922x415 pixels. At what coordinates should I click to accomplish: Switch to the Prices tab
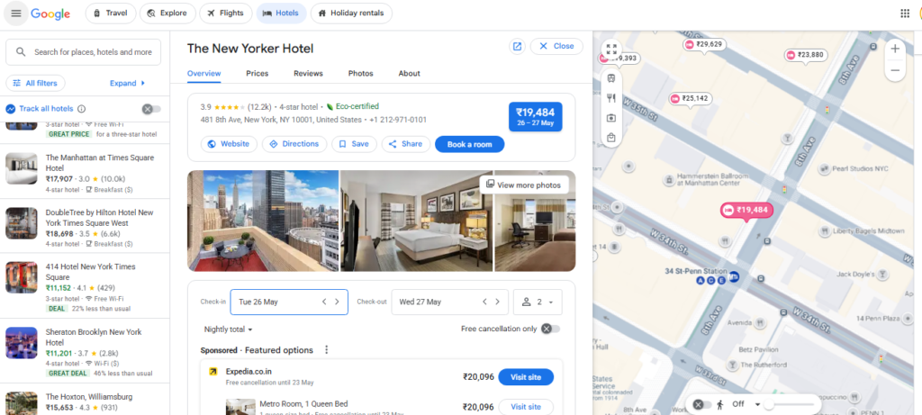257,74
